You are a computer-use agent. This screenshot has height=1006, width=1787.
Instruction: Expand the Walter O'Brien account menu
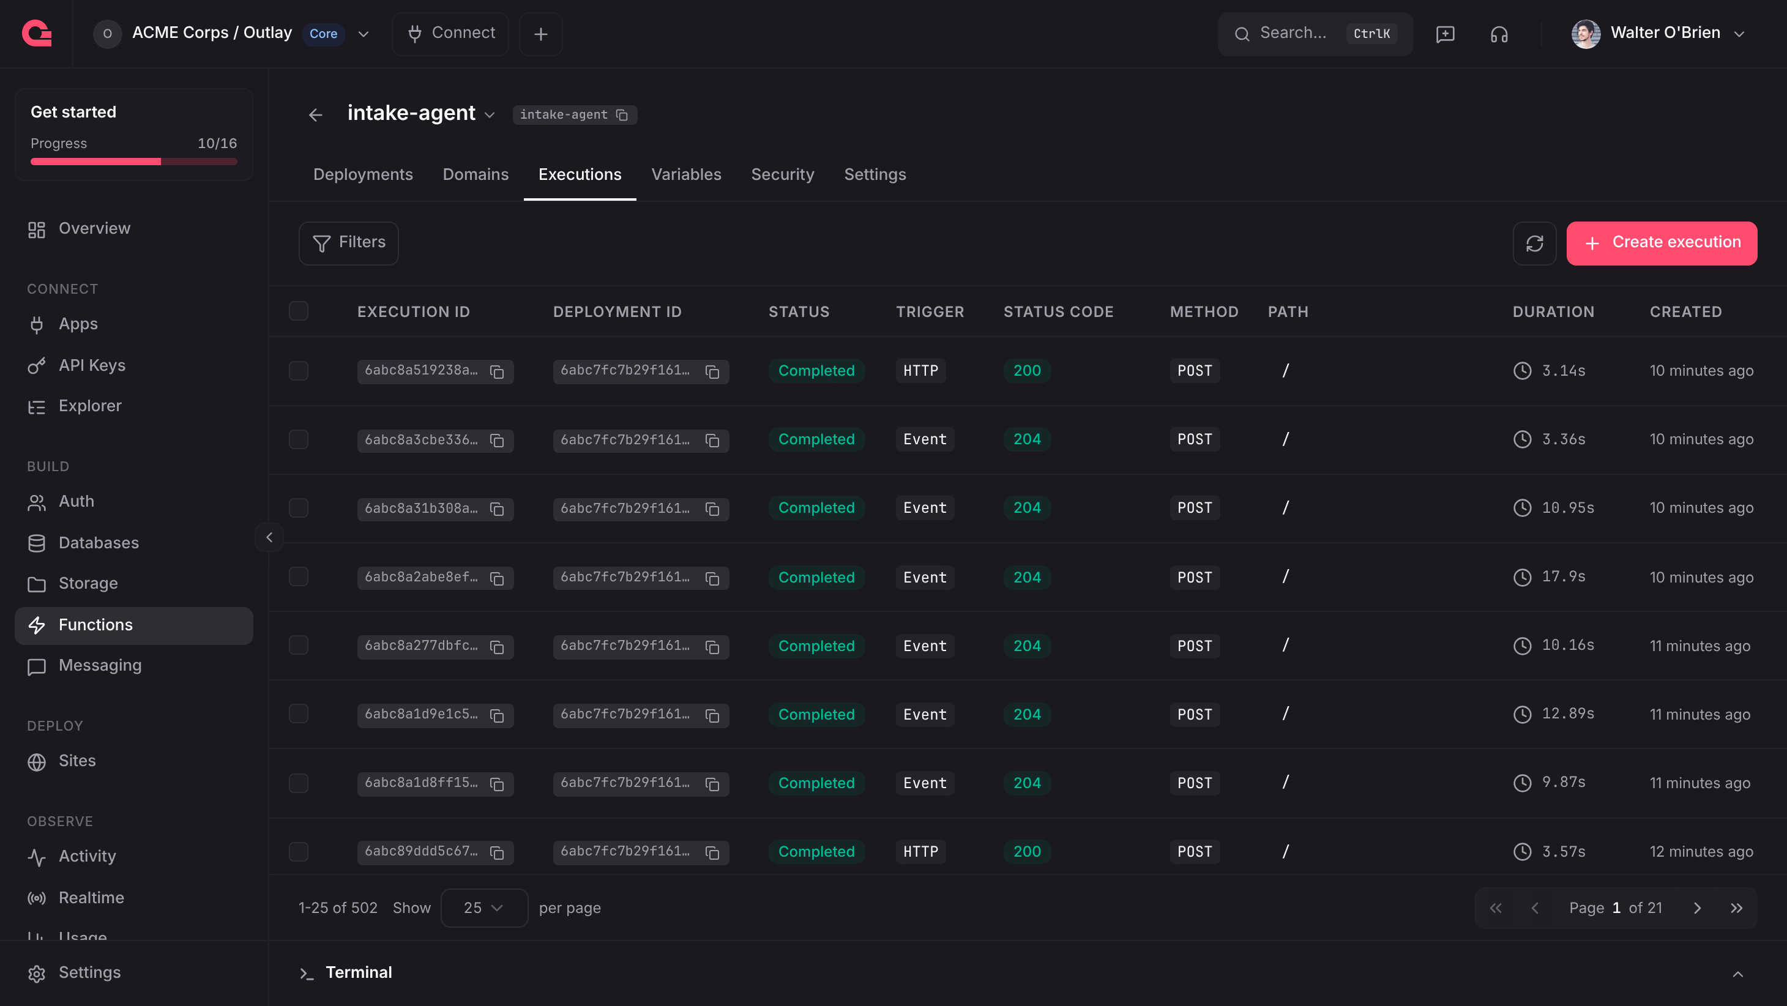coord(1658,33)
